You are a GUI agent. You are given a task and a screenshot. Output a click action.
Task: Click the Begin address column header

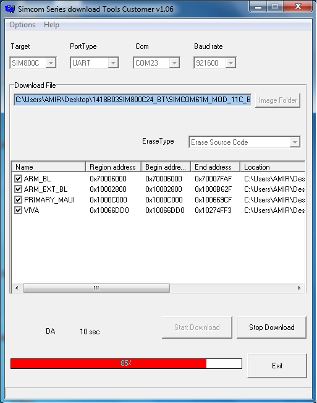tap(166, 167)
